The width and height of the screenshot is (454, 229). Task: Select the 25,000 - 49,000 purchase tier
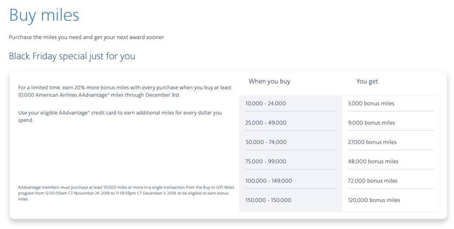pyautogui.click(x=266, y=123)
